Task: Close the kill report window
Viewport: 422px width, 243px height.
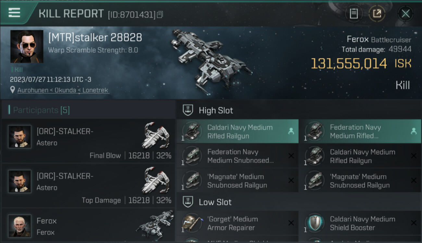Action: pyautogui.click(x=405, y=14)
